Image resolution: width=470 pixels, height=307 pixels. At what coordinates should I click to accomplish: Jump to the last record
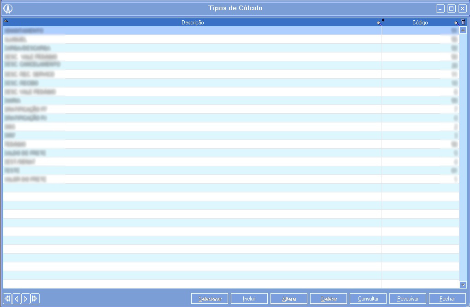[35, 299]
